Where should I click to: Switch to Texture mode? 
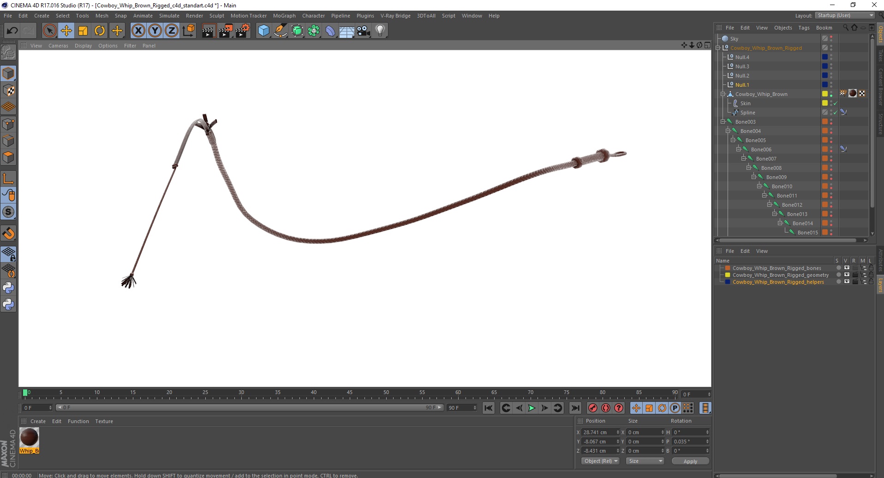8,90
